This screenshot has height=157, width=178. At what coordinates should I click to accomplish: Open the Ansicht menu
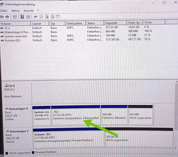[28, 11]
